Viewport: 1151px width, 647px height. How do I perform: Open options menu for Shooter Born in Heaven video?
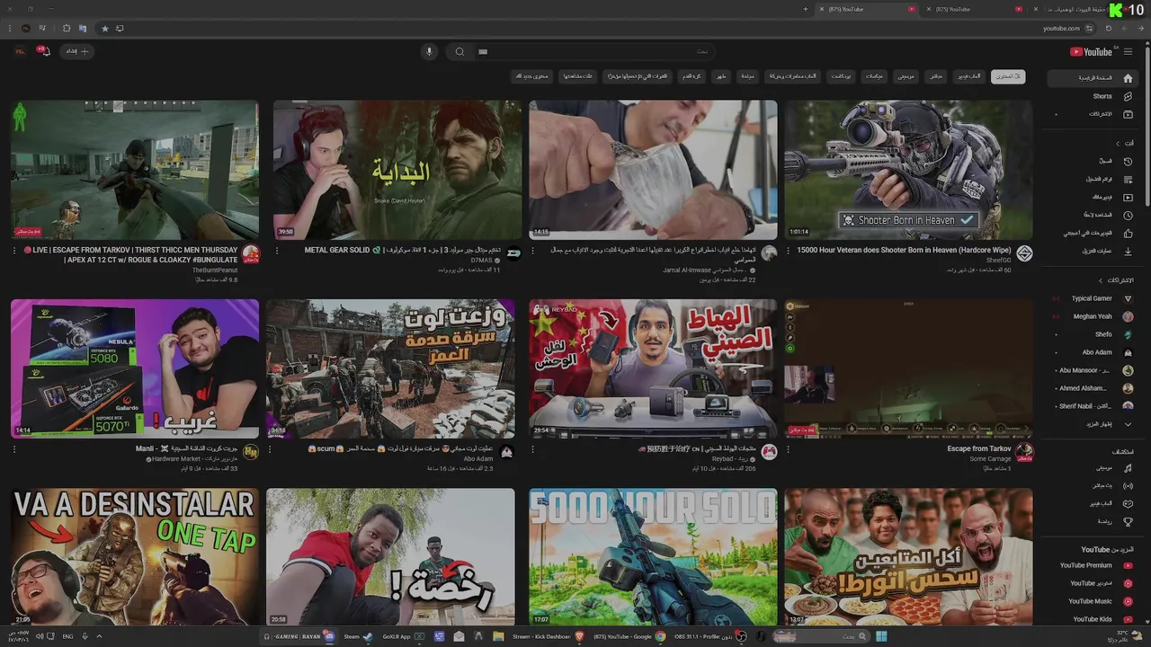pos(790,251)
